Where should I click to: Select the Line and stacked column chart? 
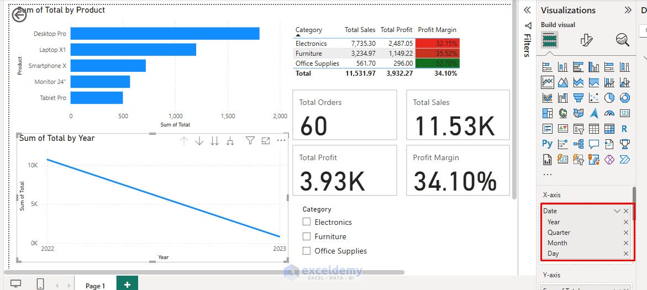pos(609,82)
